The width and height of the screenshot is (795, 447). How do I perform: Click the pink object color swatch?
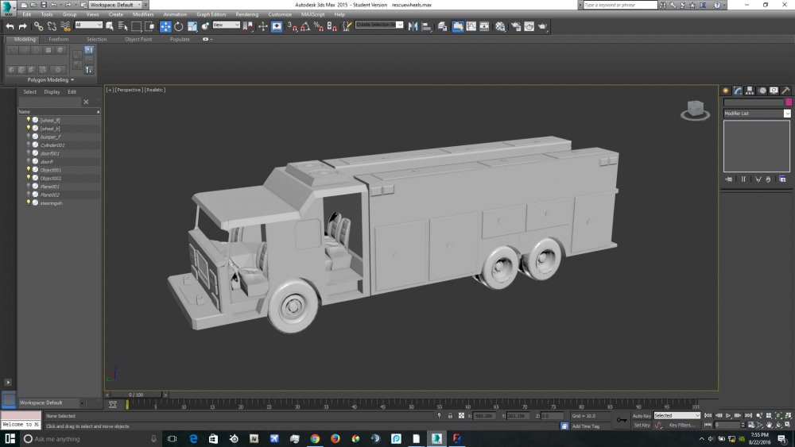[x=788, y=102]
